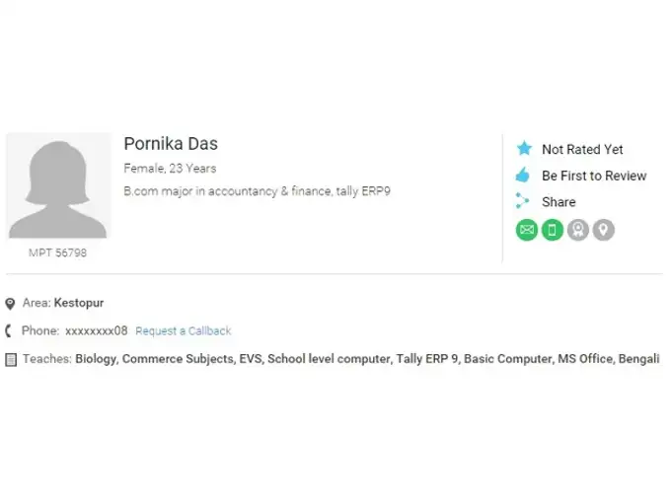
Task: Click the blue star rating icon
Action: [524, 149]
